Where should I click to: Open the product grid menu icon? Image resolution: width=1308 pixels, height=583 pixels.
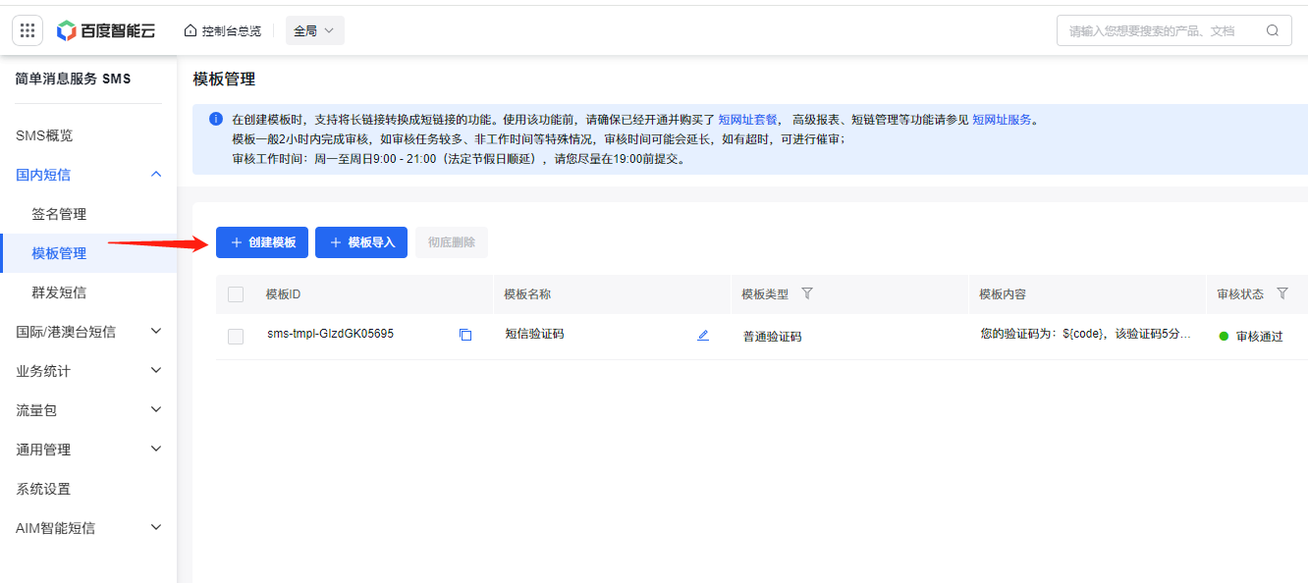tap(27, 30)
